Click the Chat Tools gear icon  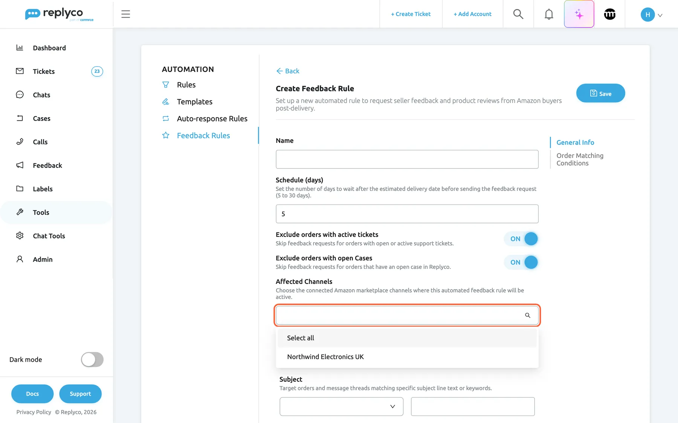pyautogui.click(x=20, y=235)
